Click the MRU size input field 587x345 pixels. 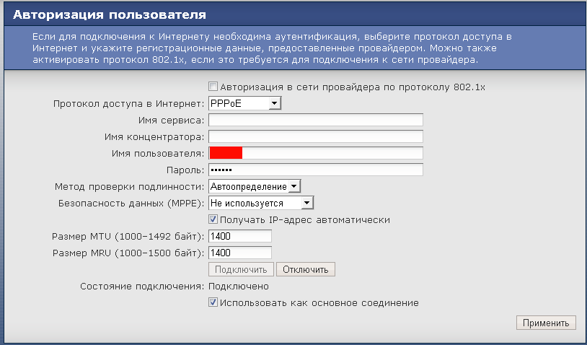239,253
